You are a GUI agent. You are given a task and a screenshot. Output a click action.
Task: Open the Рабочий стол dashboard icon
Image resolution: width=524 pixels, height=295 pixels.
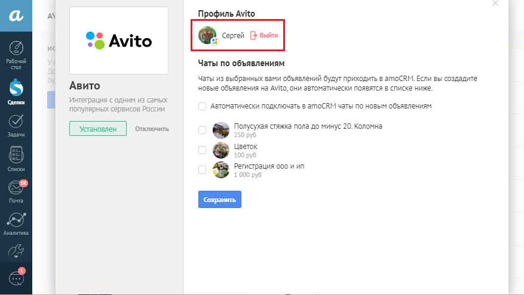click(16, 49)
